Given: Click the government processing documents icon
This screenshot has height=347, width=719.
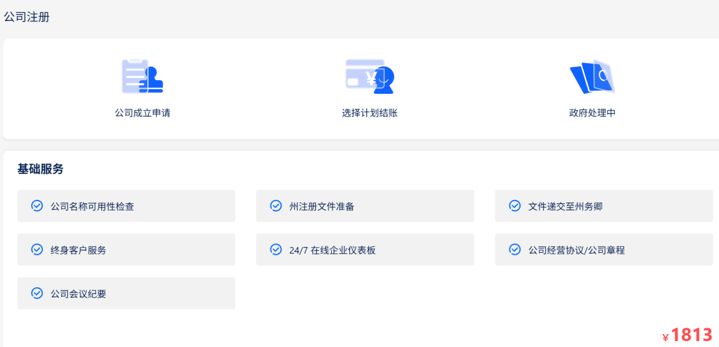Looking at the screenshot, I should click(x=592, y=76).
